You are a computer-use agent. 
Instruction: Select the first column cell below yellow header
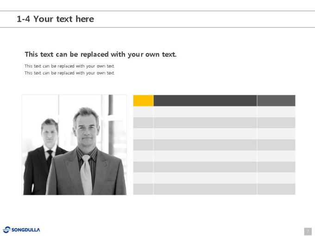(143, 112)
